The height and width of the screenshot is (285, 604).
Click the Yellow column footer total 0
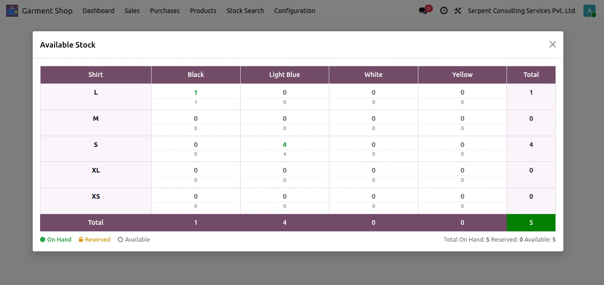click(x=462, y=222)
